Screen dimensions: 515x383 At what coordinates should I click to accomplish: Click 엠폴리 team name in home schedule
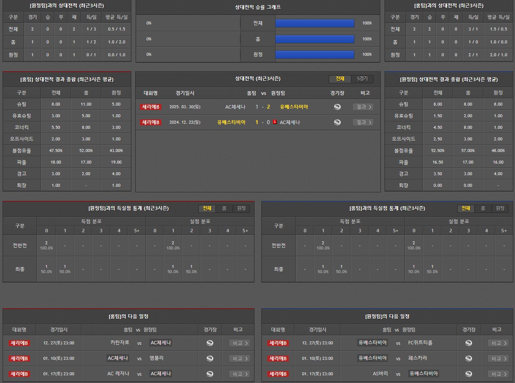coord(157,359)
